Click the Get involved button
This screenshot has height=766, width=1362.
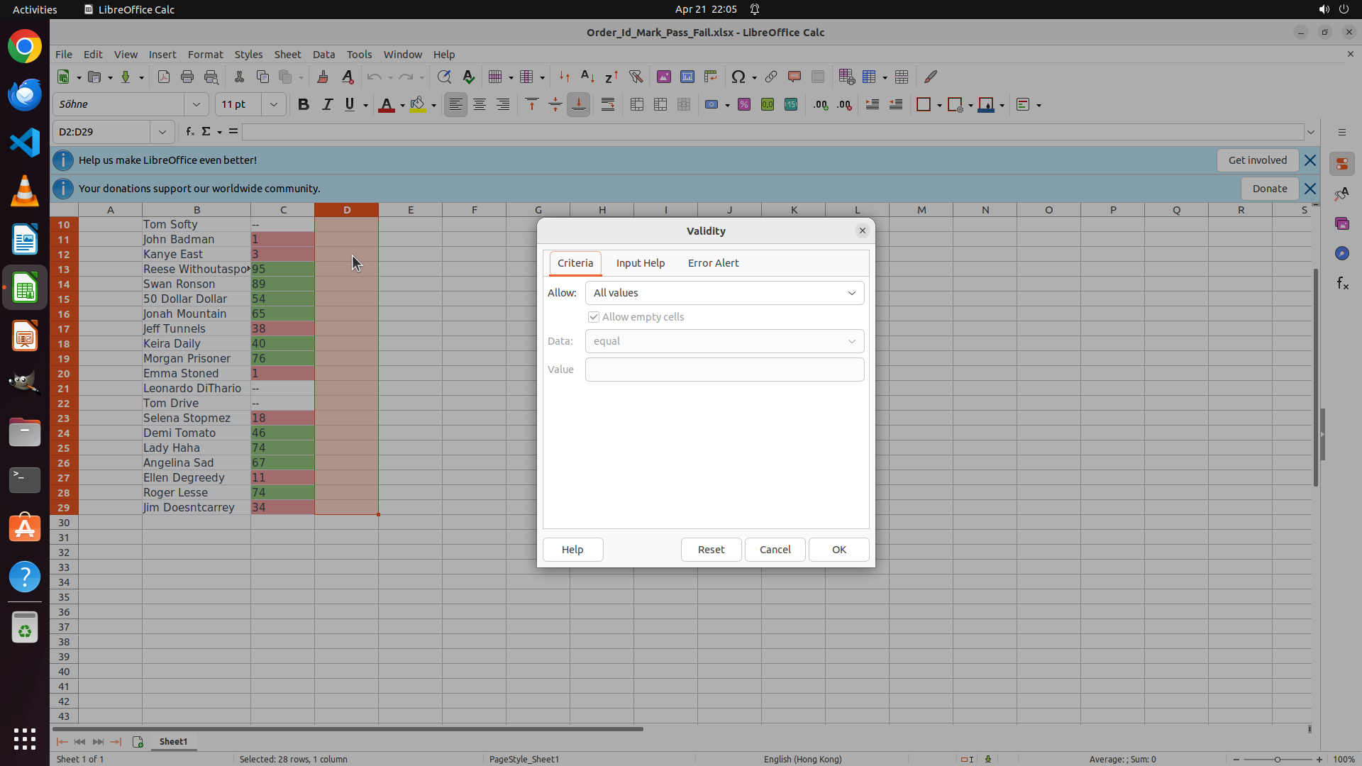1257,160
